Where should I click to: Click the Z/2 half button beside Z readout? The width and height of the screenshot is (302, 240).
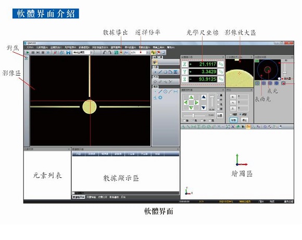tap(221, 79)
